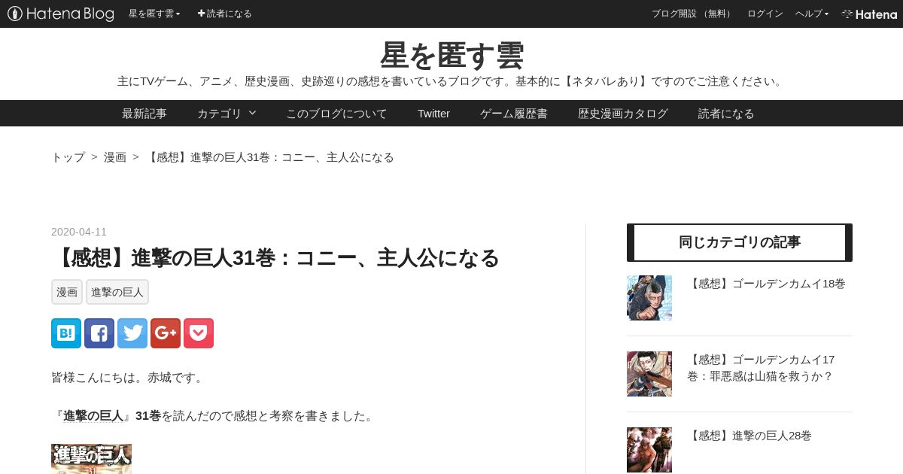Viewport: 903px width, 474px height.
Task: Open the blog title 星を匿す雲
Action: tap(451, 55)
